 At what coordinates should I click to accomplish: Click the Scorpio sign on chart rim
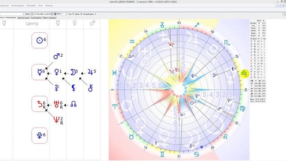pos(227,43)
